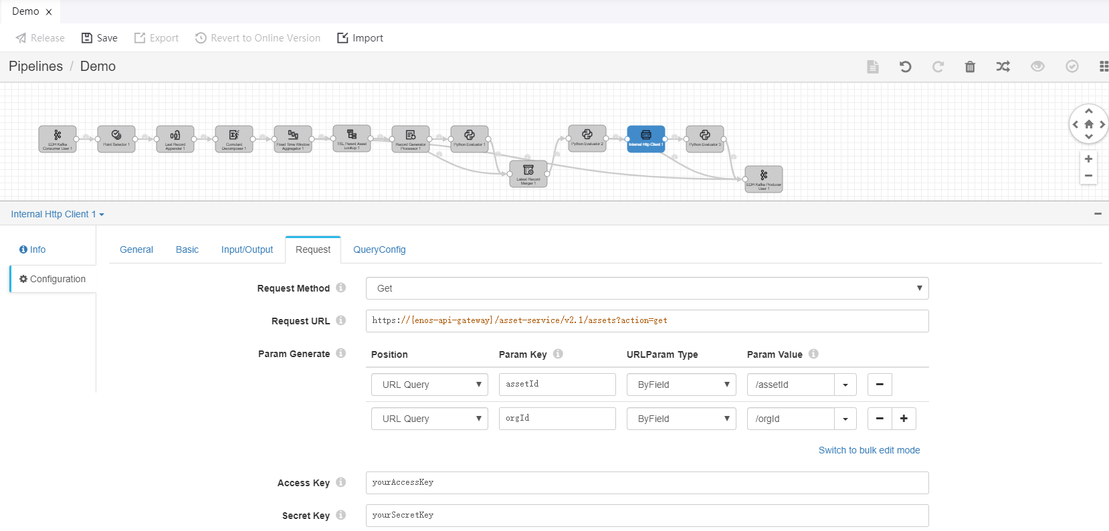
Task: Click the Save button
Action: pyautogui.click(x=99, y=38)
